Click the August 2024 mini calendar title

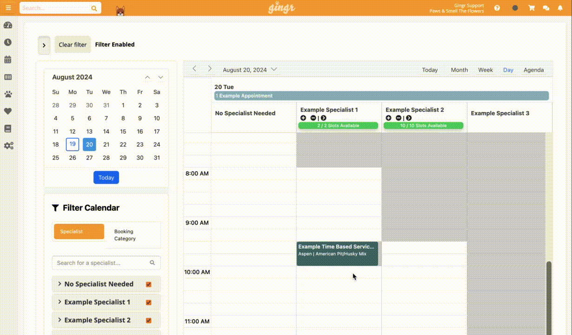tap(72, 77)
